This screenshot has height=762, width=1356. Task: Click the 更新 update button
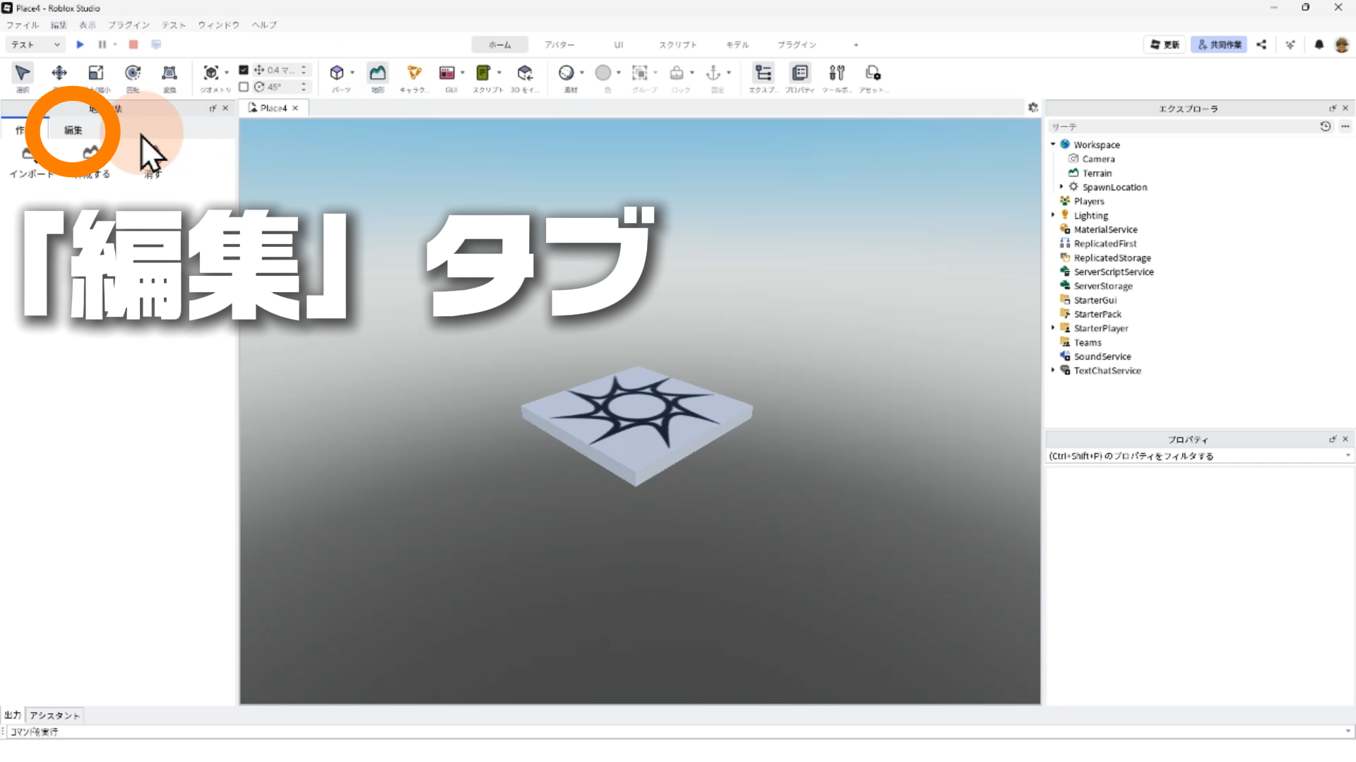[1165, 44]
